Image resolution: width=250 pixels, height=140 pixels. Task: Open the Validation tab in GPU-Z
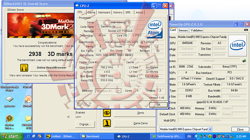point(197,30)
